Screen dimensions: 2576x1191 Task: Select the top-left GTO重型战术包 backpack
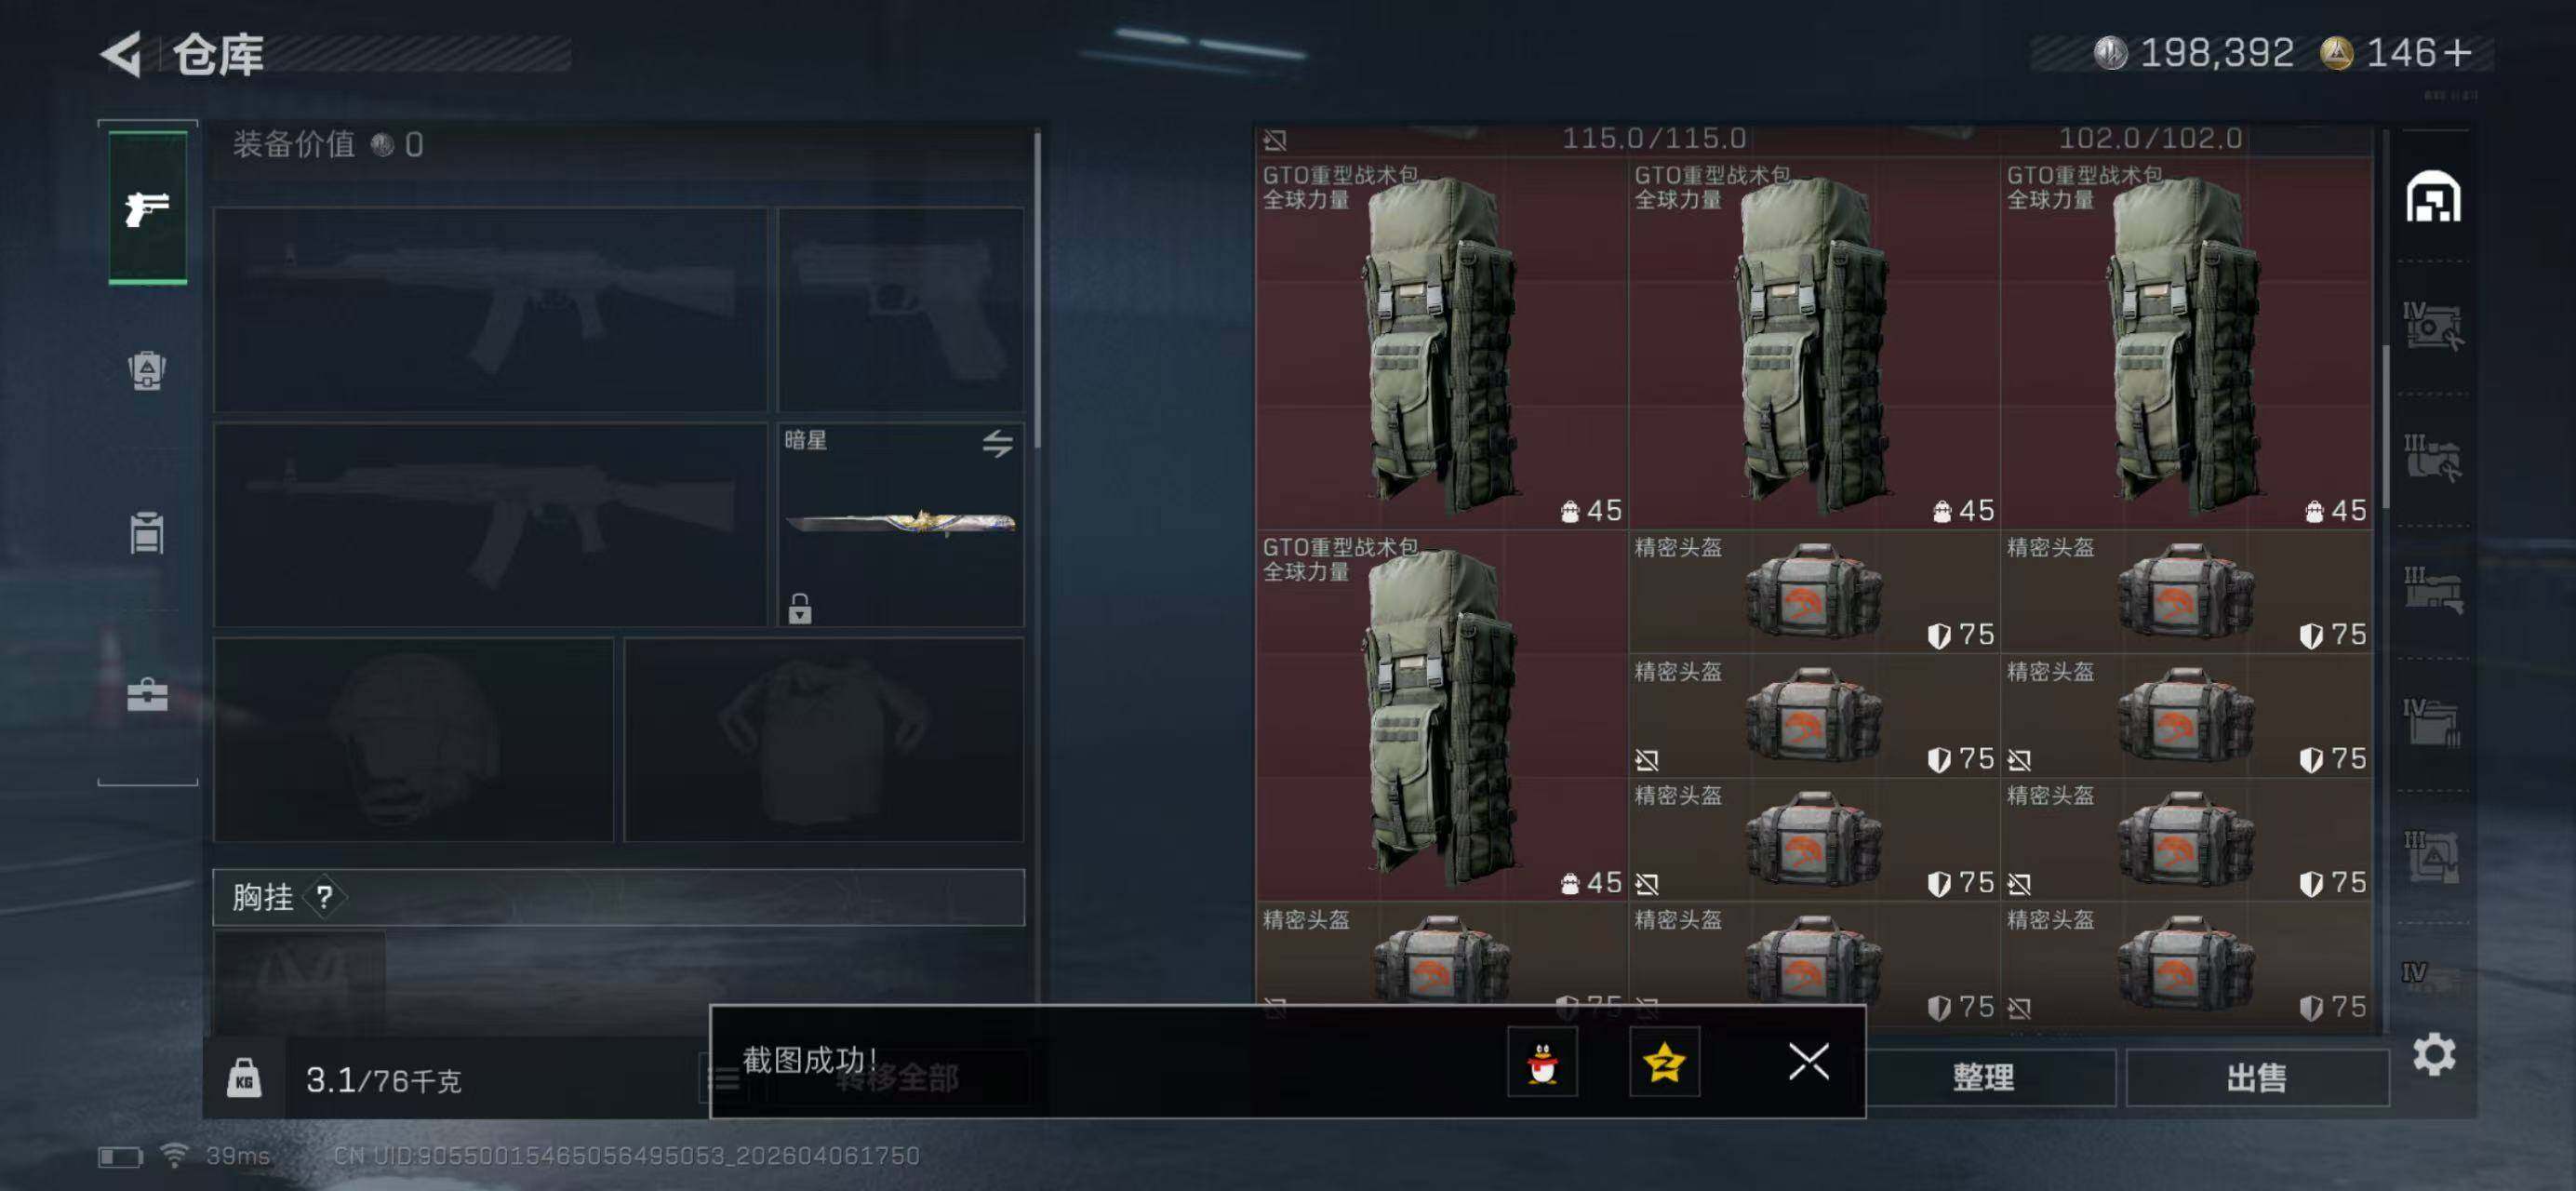[1441, 343]
